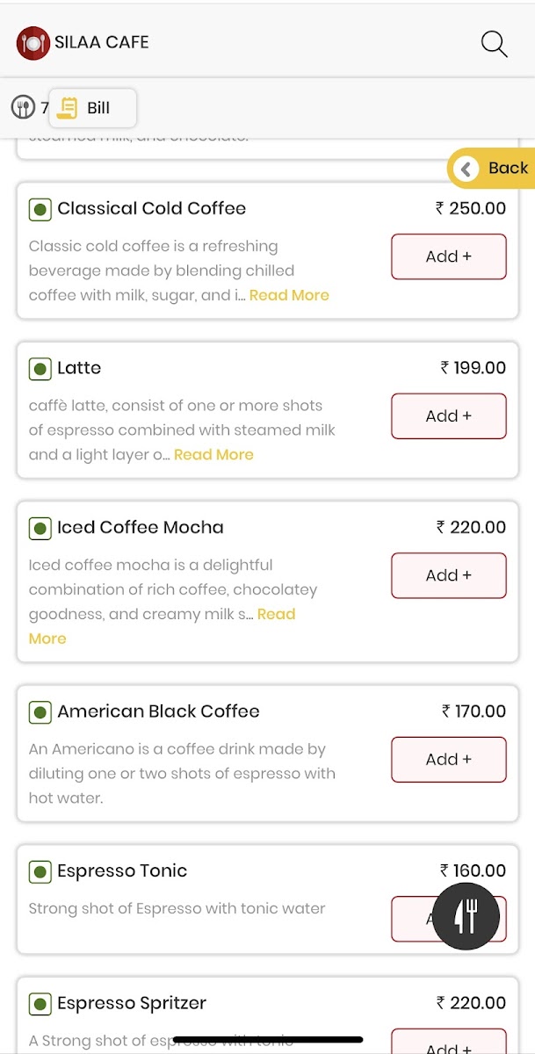
Task: Expand Classical Cold Coffee description Read More
Action: (289, 295)
